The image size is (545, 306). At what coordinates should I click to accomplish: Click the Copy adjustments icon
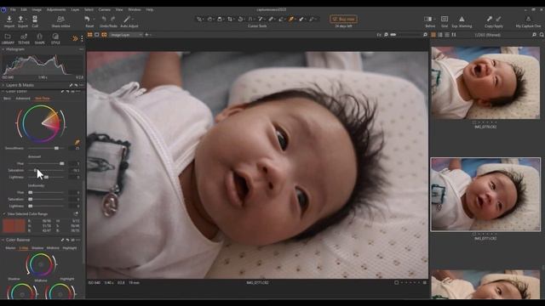(489, 19)
